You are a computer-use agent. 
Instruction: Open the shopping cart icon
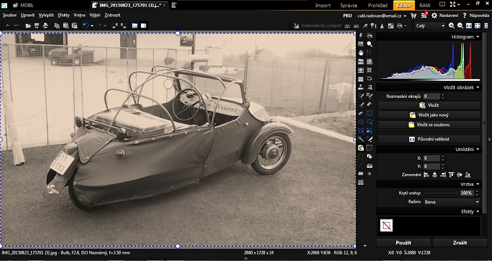pyautogui.click(x=414, y=16)
